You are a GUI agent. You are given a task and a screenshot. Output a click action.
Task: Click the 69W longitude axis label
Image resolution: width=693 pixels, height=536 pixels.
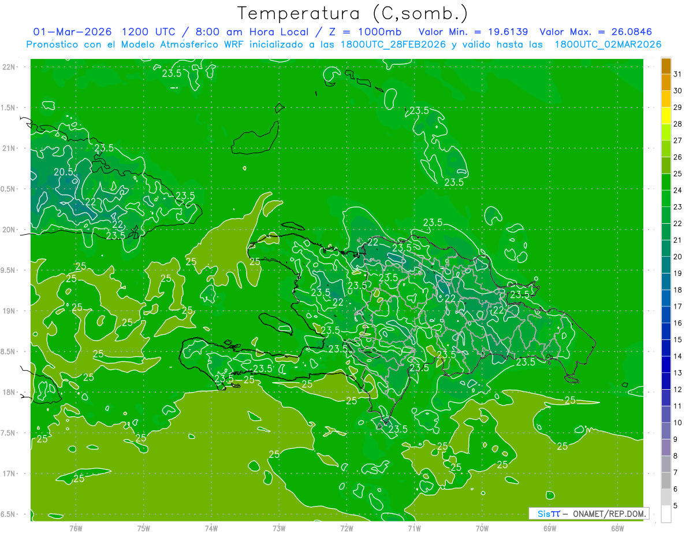[x=550, y=528]
